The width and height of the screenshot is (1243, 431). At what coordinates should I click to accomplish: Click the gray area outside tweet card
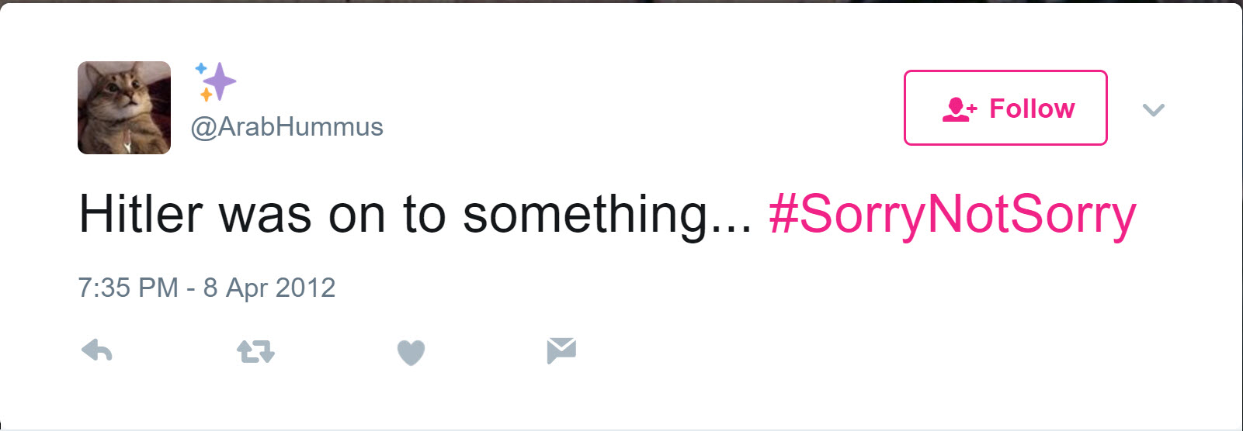click(621, 1)
